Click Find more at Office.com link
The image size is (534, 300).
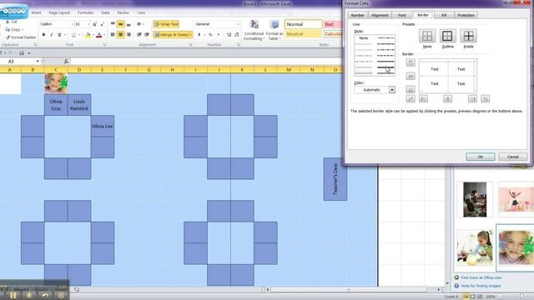click(481, 277)
